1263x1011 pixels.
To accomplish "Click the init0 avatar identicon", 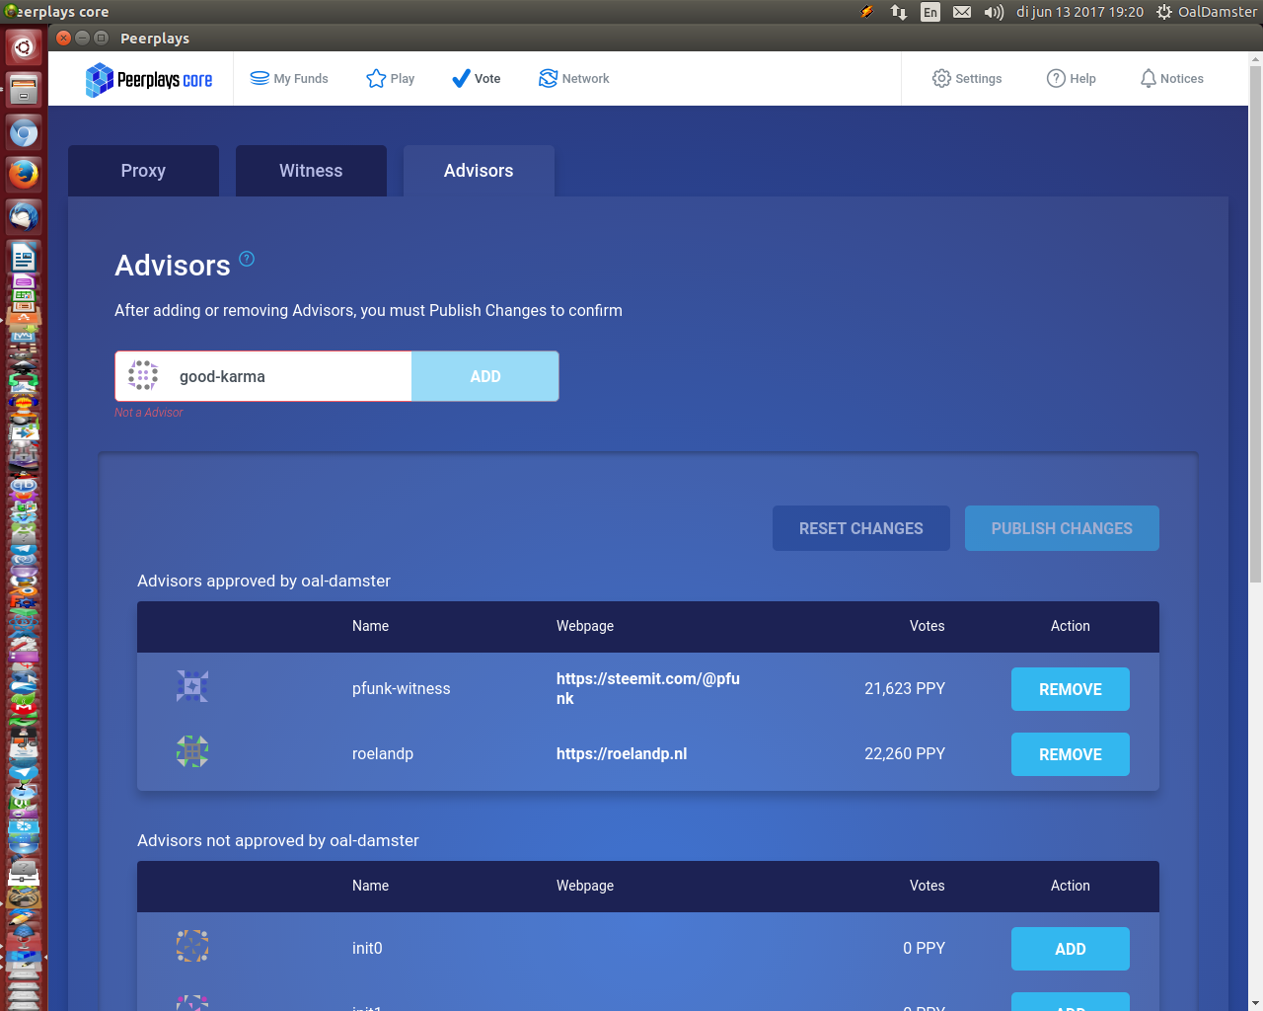I will coord(192,946).
